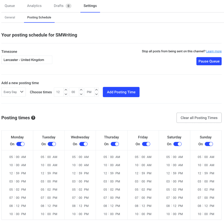The width and height of the screenshot is (224, 222).
Task: Increase the hour value with up arrow
Action: (66, 90)
